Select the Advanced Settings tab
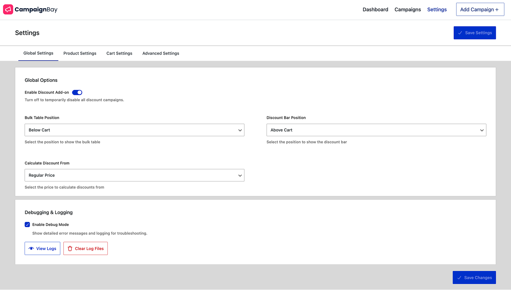The width and height of the screenshot is (511, 290). (x=161, y=53)
